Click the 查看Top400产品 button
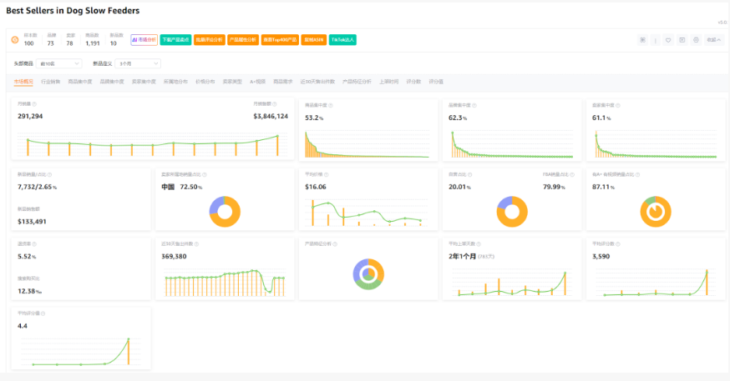The image size is (730, 381). (280, 40)
